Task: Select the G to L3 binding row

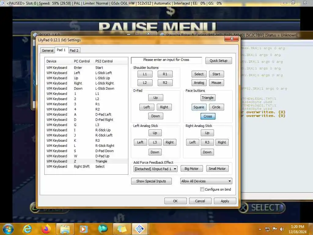Action: point(86,125)
